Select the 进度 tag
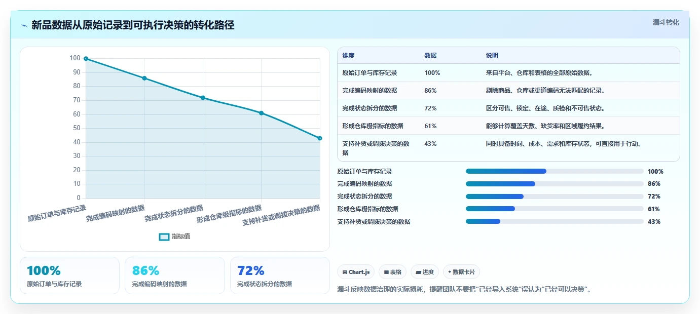The image size is (700, 314). click(425, 272)
